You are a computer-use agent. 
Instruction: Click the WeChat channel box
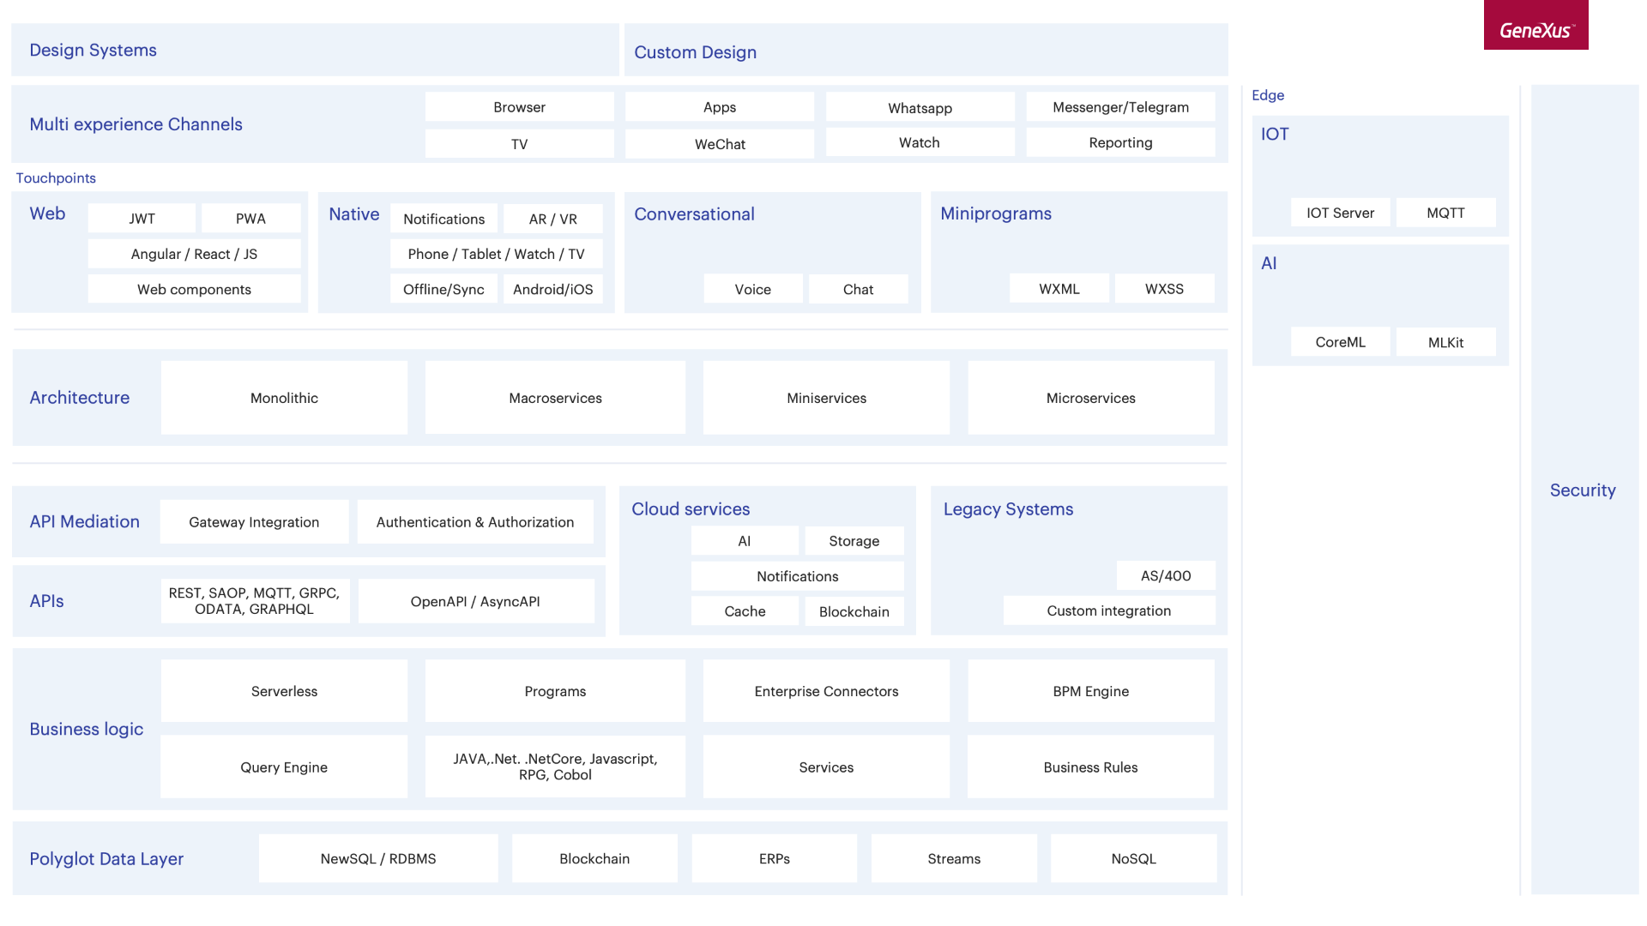[x=719, y=144]
